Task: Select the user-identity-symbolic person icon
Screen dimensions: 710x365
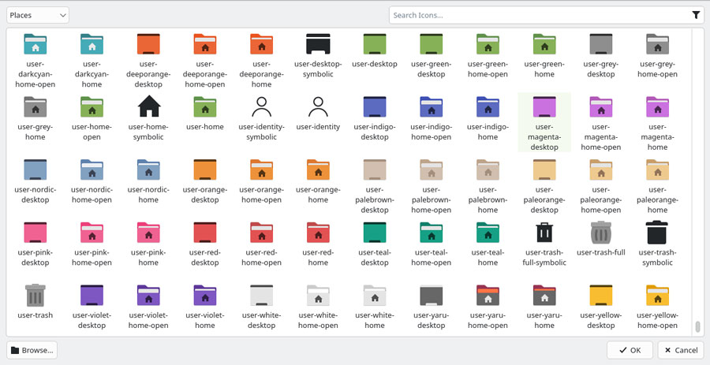Action: tap(262, 106)
